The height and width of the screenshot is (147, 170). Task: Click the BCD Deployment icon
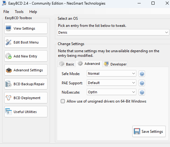point(8,98)
